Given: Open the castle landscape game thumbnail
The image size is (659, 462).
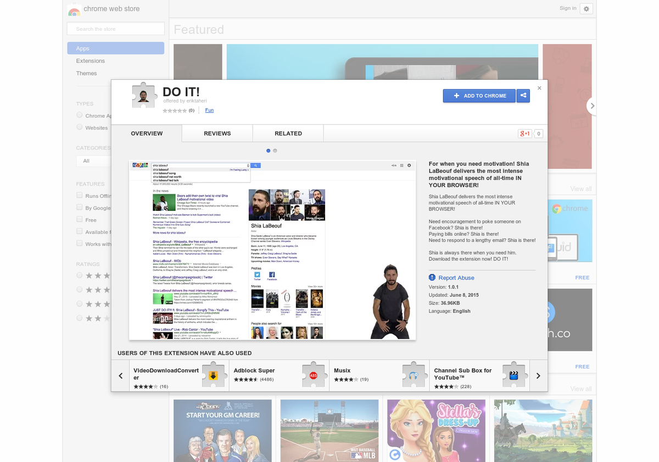Looking at the screenshot, I should pos(543,431).
